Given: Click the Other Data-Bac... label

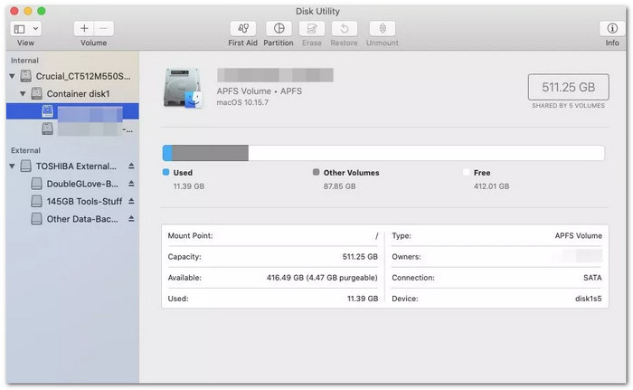Looking at the screenshot, I should [83, 219].
